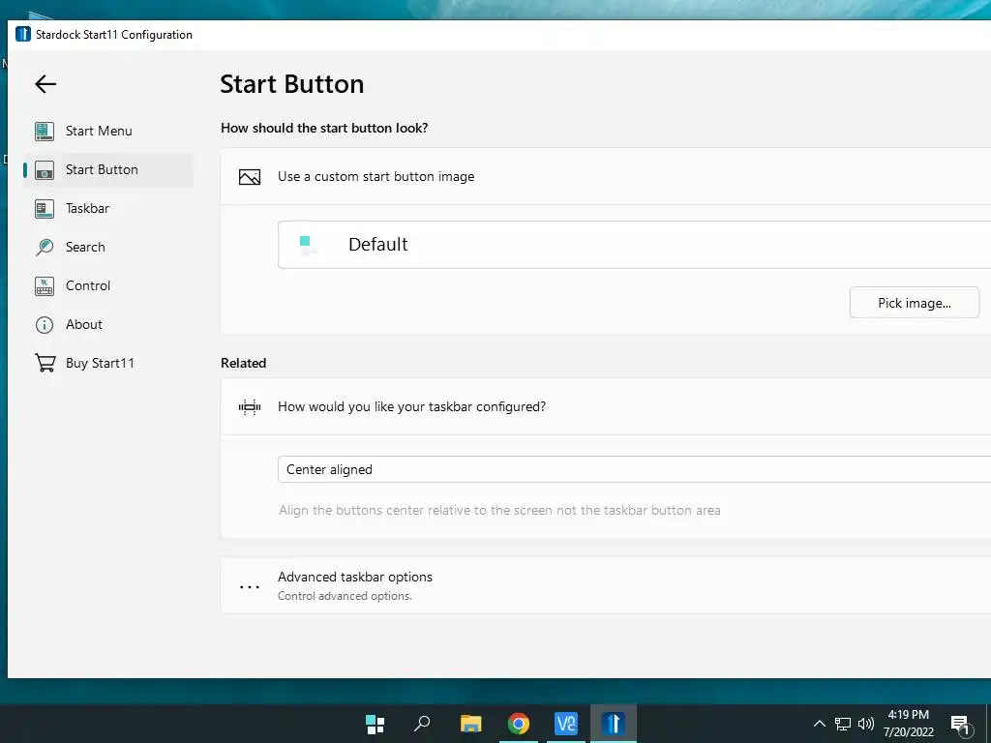Click the Related section label
The width and height of the screenshot is (991, 743).
243,363
